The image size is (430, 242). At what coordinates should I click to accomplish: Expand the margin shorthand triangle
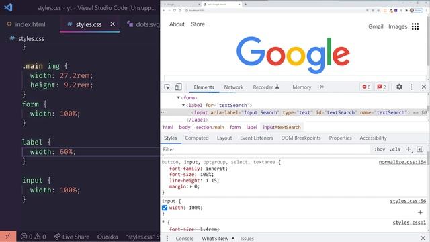[191, 186]
